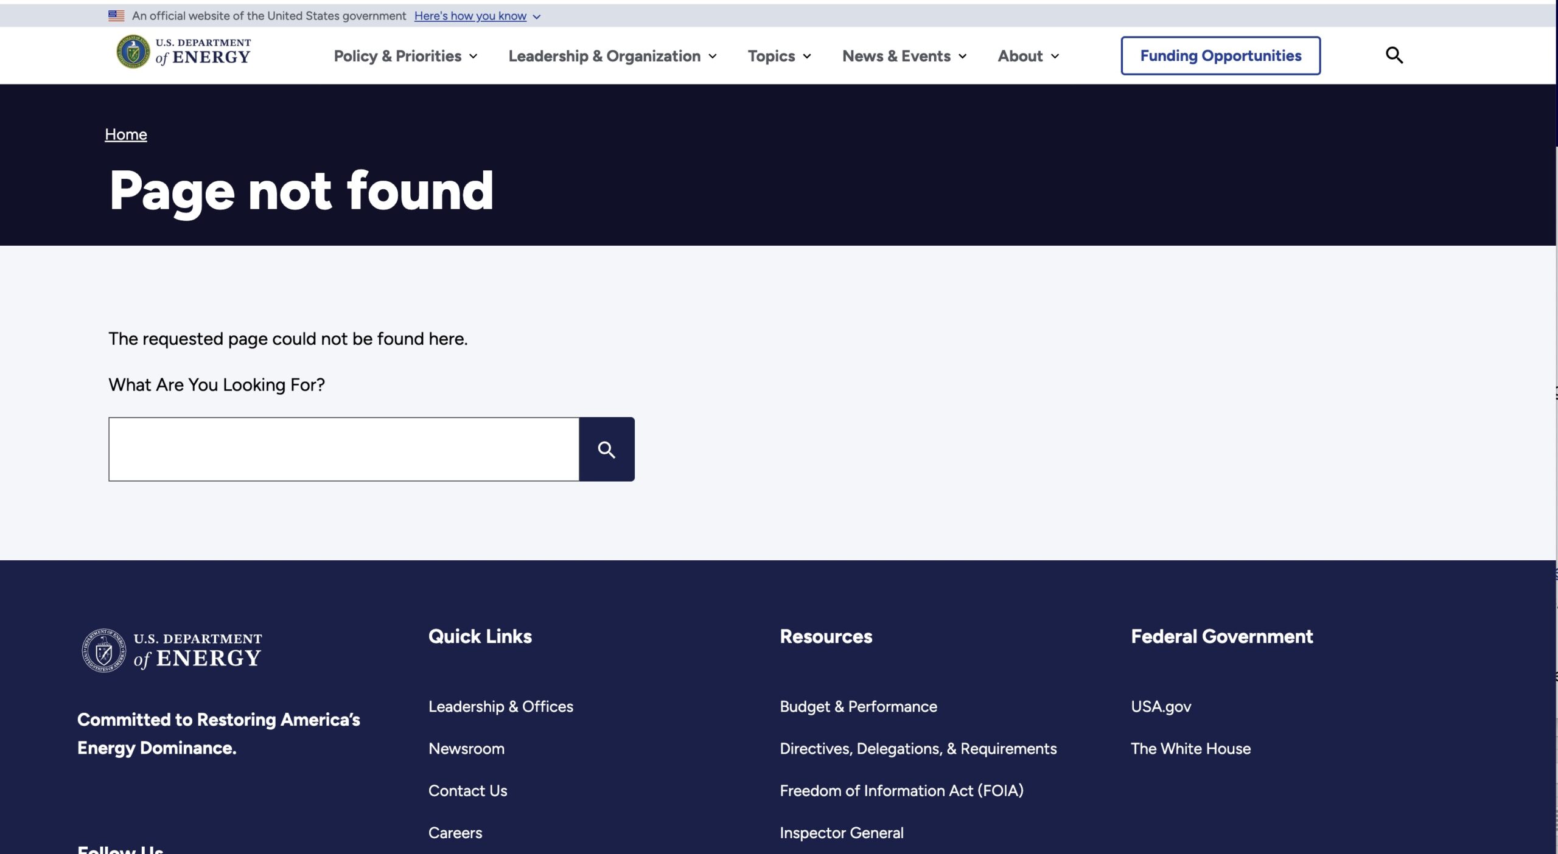
Task: Open the Careers footer link
Action: pos(455,833)
